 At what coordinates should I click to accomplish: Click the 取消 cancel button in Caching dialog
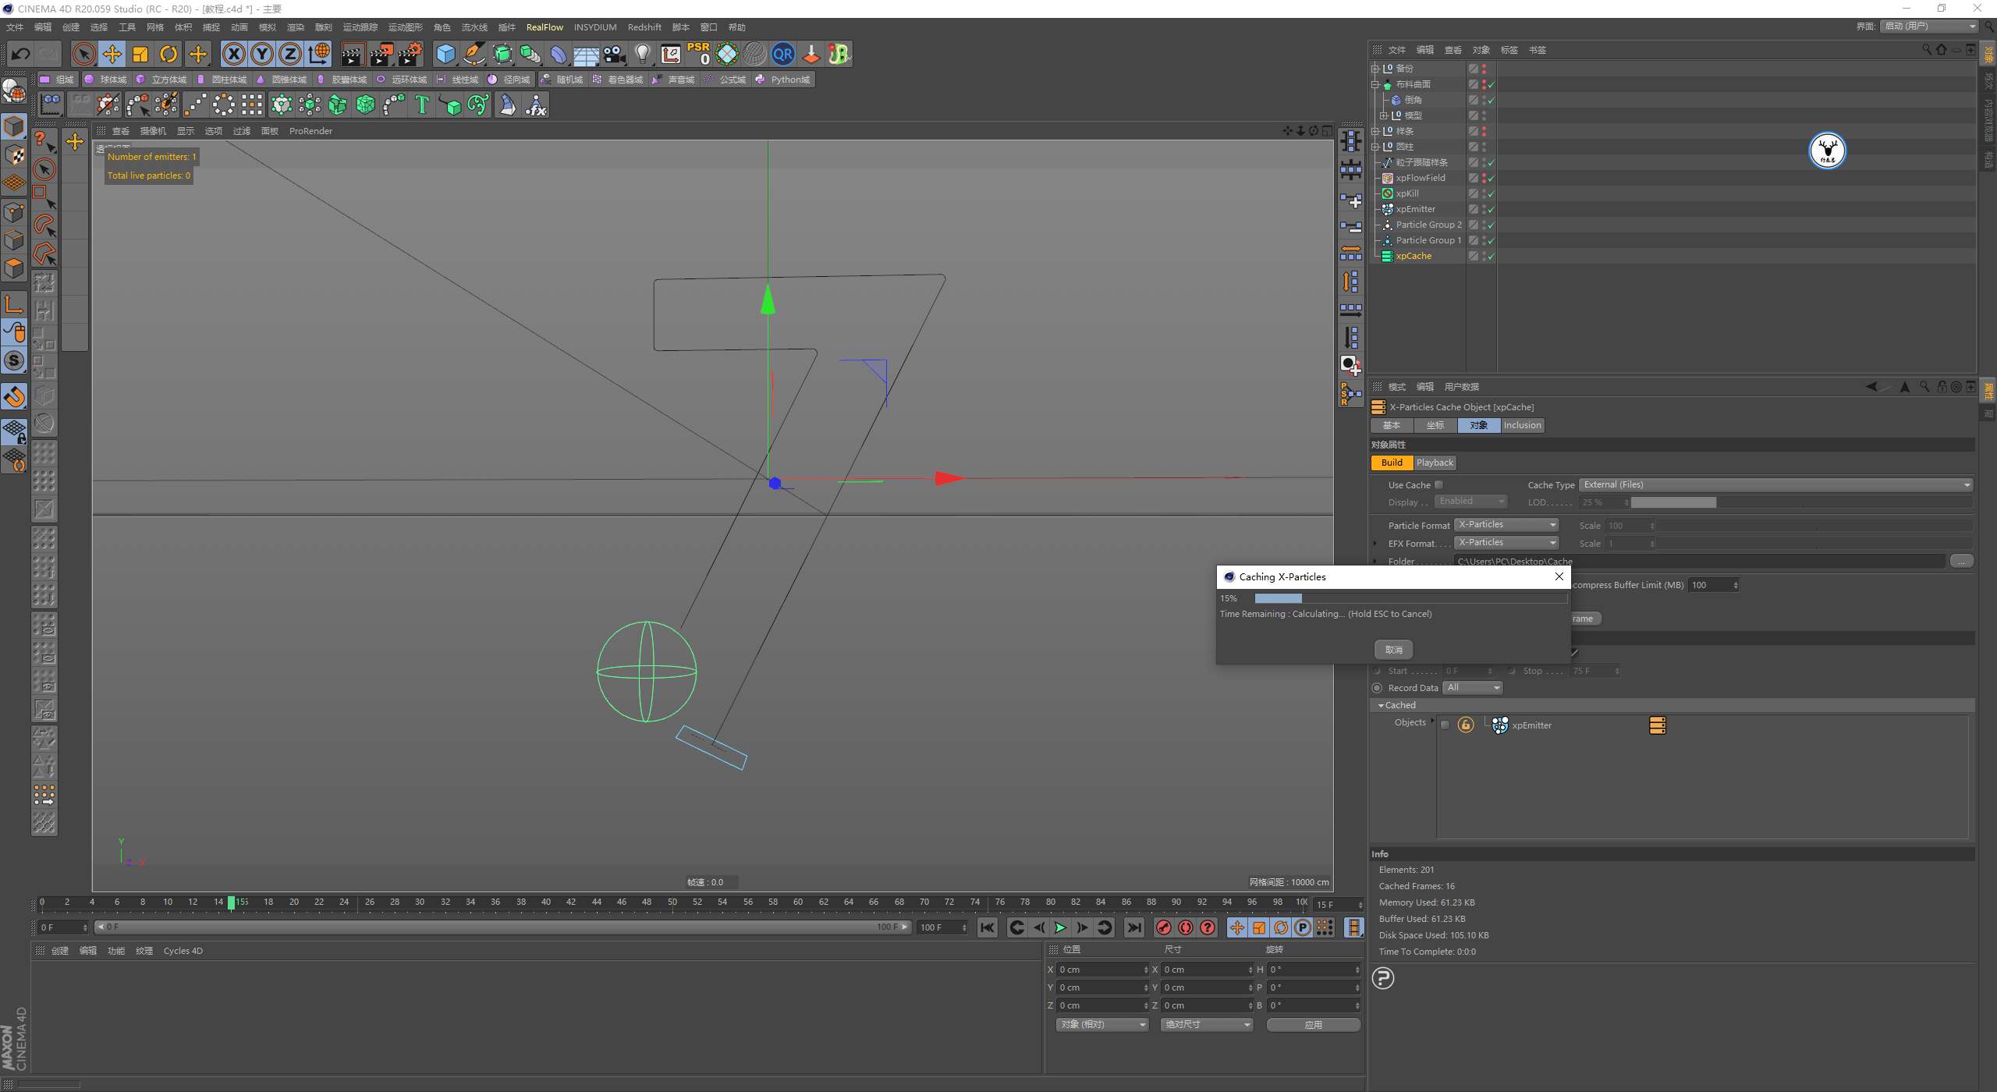(x=1393, y=650)
